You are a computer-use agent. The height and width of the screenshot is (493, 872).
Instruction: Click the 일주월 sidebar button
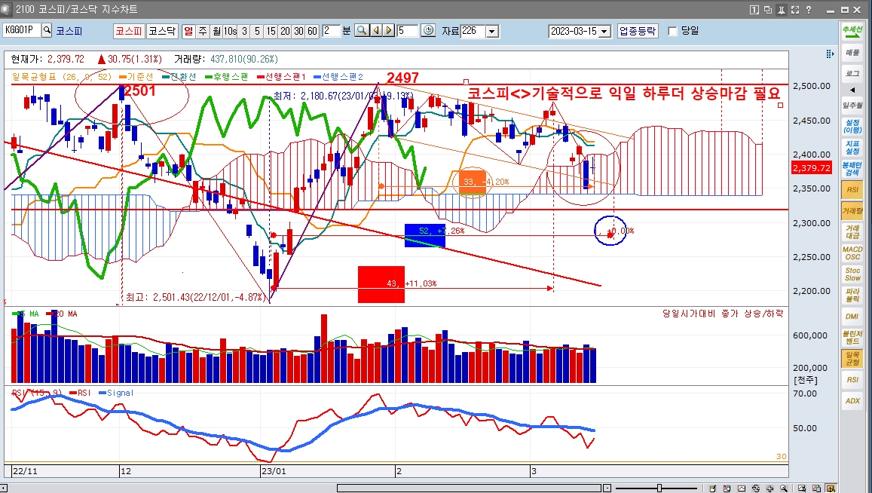852,106
